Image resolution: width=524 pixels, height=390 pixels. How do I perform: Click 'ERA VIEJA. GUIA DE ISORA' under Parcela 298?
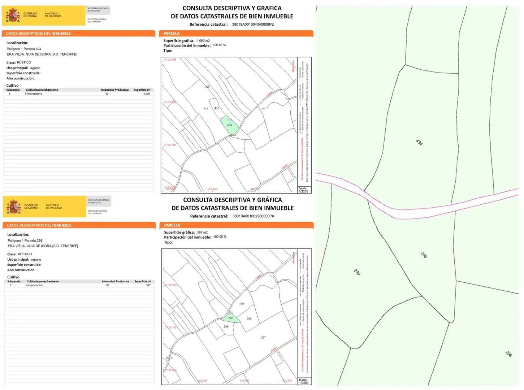43,246
